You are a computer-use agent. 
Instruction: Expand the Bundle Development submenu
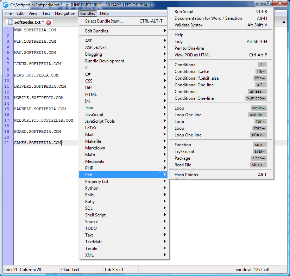tap(124, 61)
